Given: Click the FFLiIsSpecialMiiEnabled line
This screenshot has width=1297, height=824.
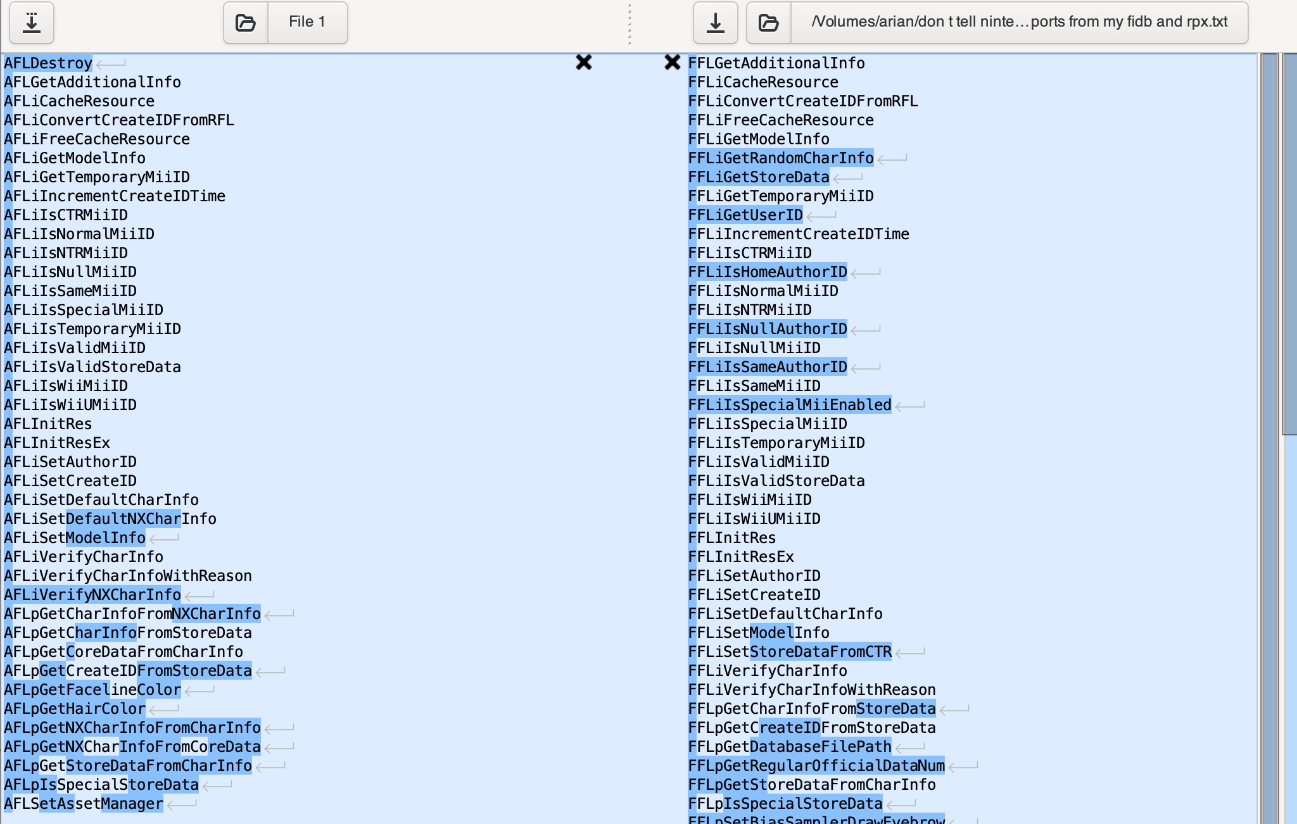Looking at the screenshot, I should [790, 405].
